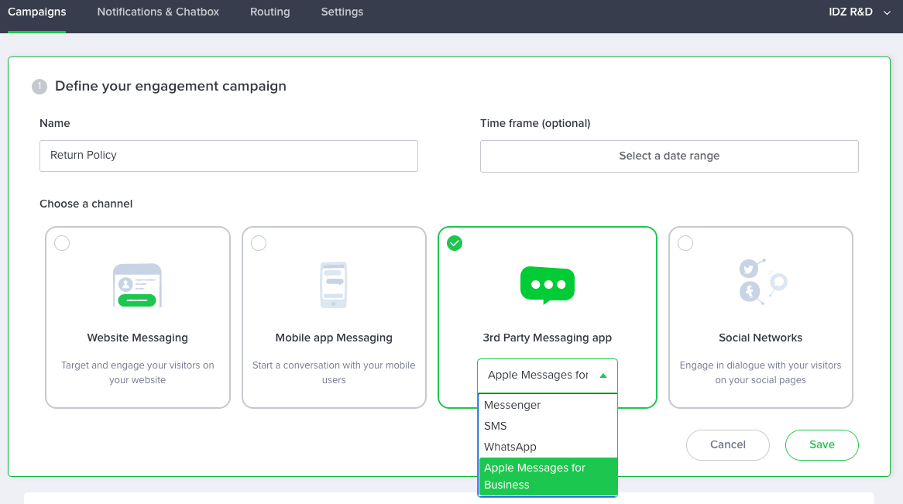The width and height of the screenshot is (903, 504).
Task: Click the campaign Name input field
Action: coord(228,156)
